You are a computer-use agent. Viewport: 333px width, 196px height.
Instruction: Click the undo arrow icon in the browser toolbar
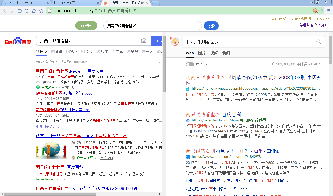tap(27, 11)
